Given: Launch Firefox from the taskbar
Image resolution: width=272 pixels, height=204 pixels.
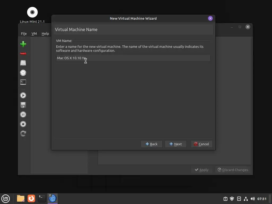Looking at the screenshot, I should (x=31, y=198).
